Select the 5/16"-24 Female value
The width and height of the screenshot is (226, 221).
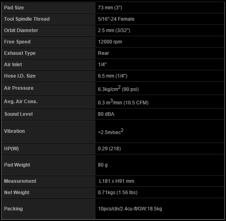[x=116, y=19]
